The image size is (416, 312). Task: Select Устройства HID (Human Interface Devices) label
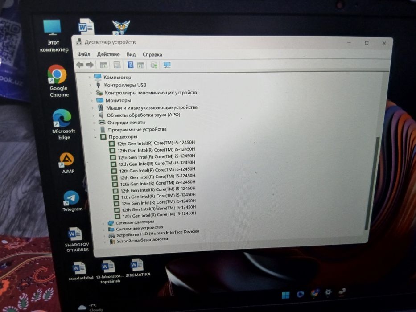pos(157,233)
